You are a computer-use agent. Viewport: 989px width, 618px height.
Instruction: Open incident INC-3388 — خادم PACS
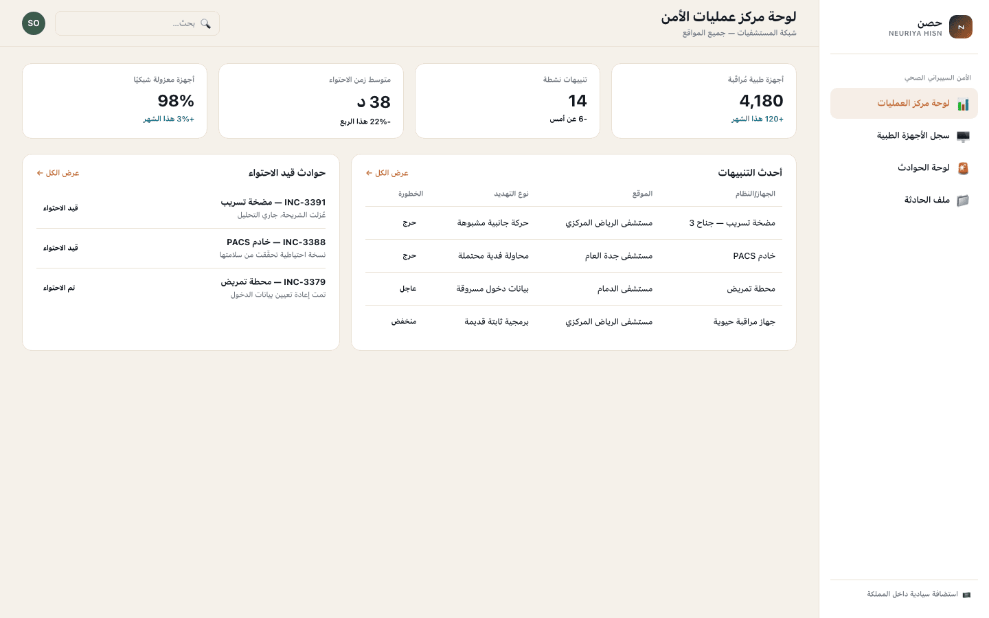click(181, 248)
